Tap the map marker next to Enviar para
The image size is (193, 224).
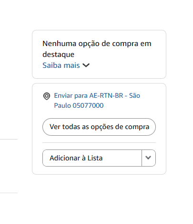click(47, 96)
